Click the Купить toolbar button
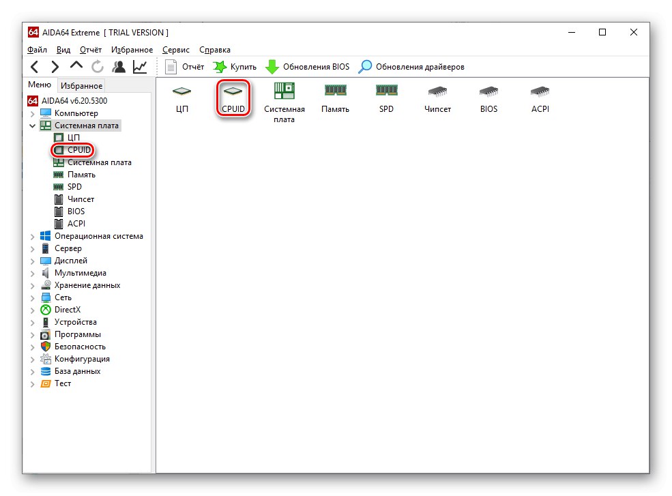The image size is (672, 496). point(235,67)
